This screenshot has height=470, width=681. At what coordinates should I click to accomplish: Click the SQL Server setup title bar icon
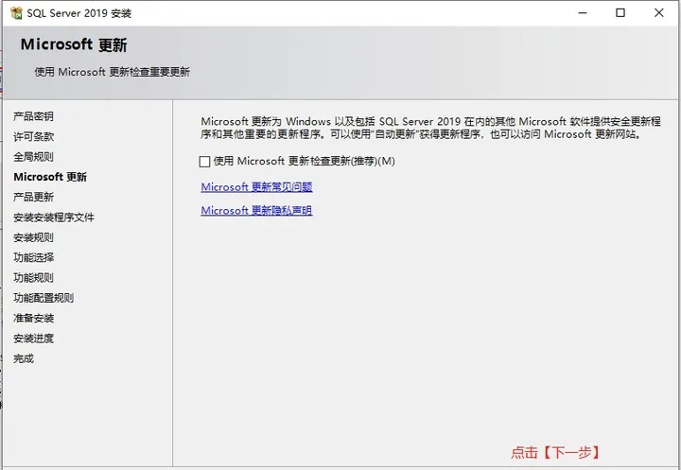(x=16, y=13)
